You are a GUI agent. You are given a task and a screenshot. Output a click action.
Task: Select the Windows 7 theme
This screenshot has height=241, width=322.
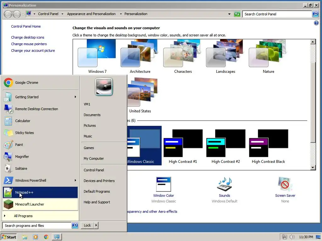(x=97, y=56)
